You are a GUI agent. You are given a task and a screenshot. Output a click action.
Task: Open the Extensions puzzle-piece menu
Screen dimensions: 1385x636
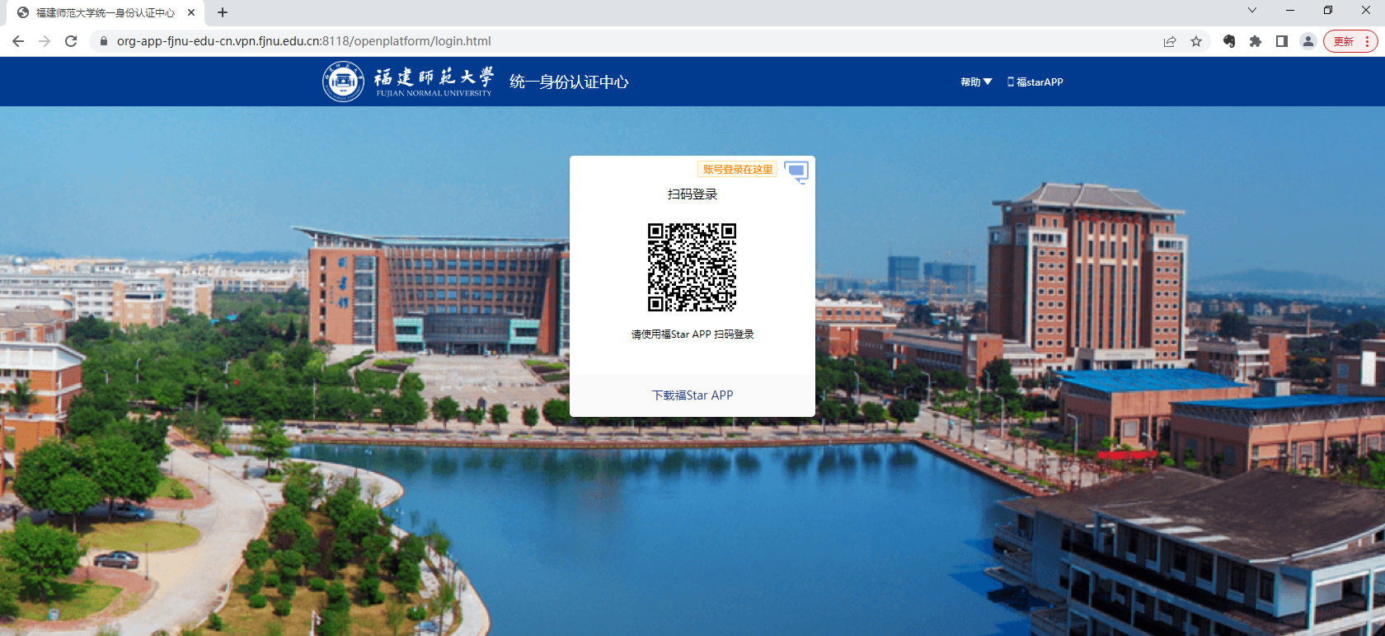[x=1255, y=41]
